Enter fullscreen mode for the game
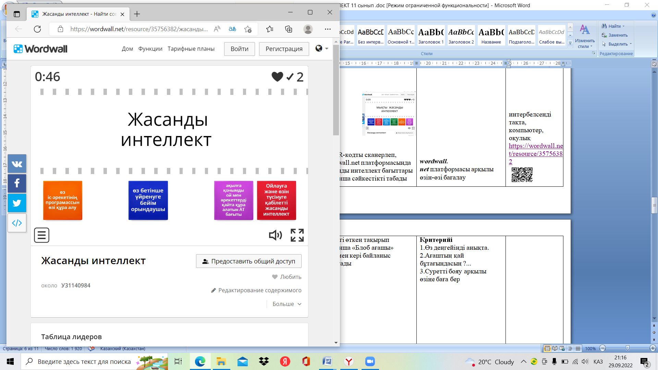The height and width of the screenshot is (370, 658). [x=297, y=235]
